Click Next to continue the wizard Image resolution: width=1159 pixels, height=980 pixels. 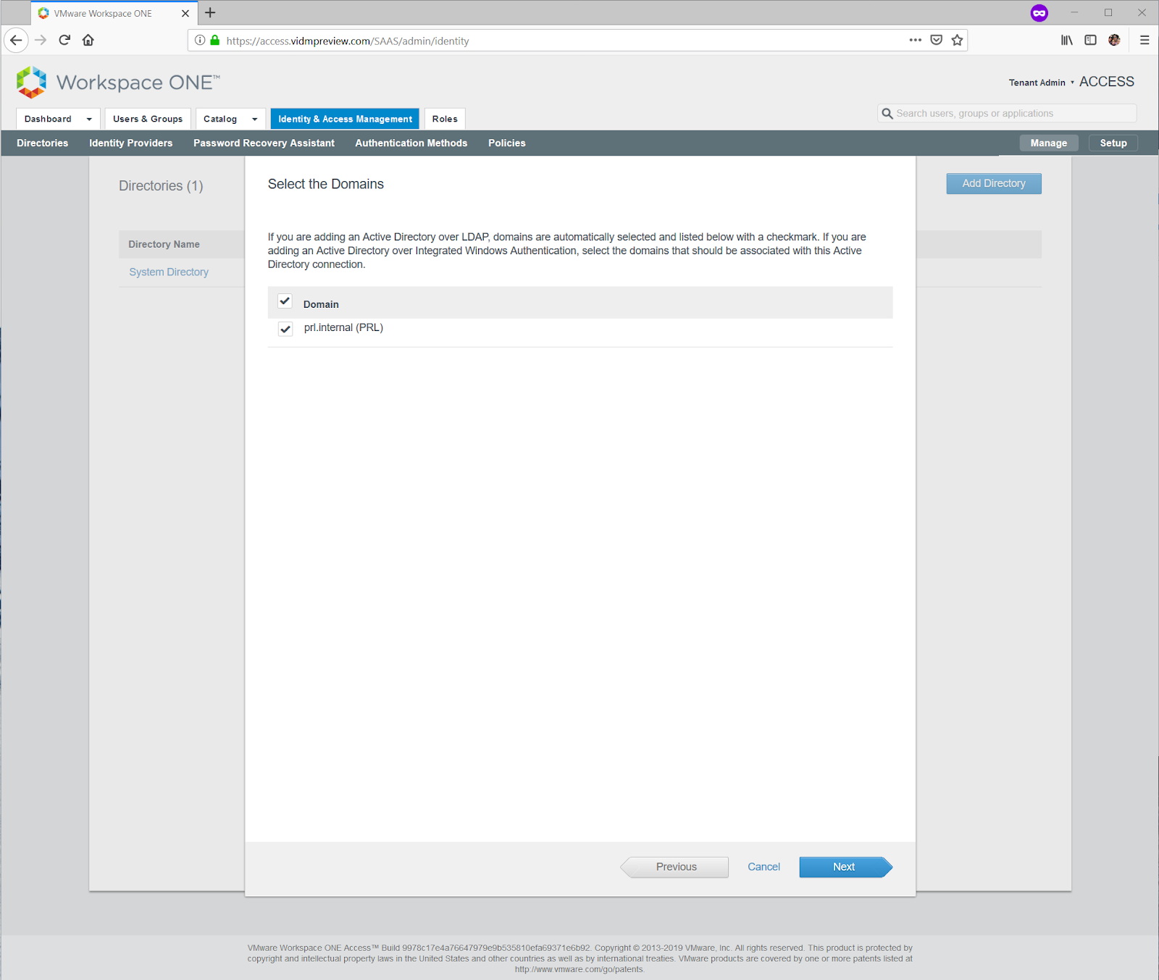click(845, 867)
